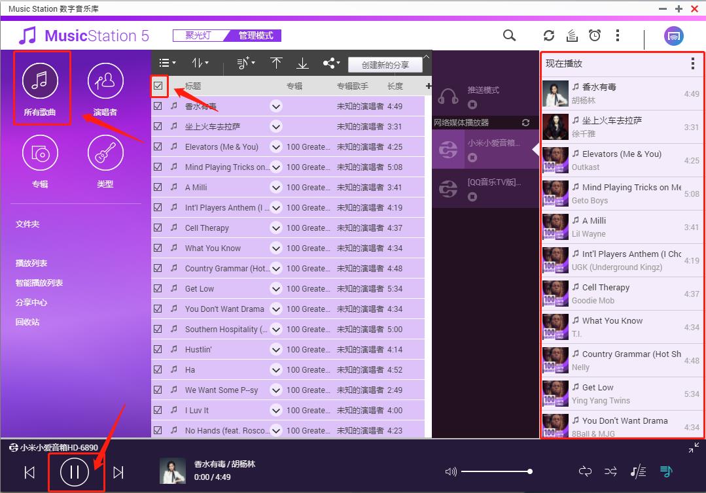
Task: Click the 香水有毒 album art in player bar
Action: (x=173, y=471)
